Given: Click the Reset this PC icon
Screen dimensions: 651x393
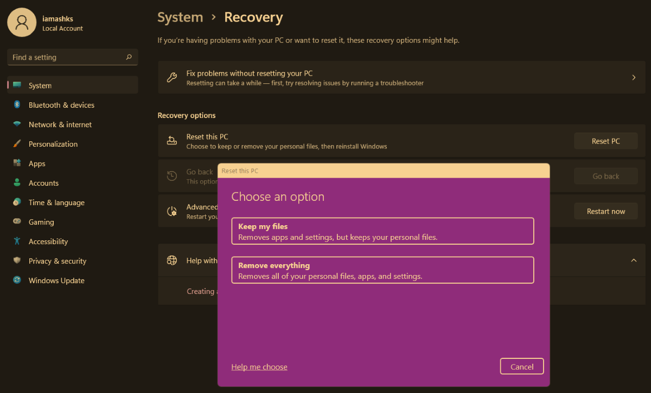Looking at the screenshot, I should tap(172, 141).
